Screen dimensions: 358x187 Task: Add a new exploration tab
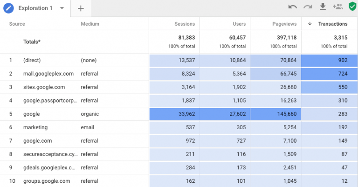tap(81, 8)
